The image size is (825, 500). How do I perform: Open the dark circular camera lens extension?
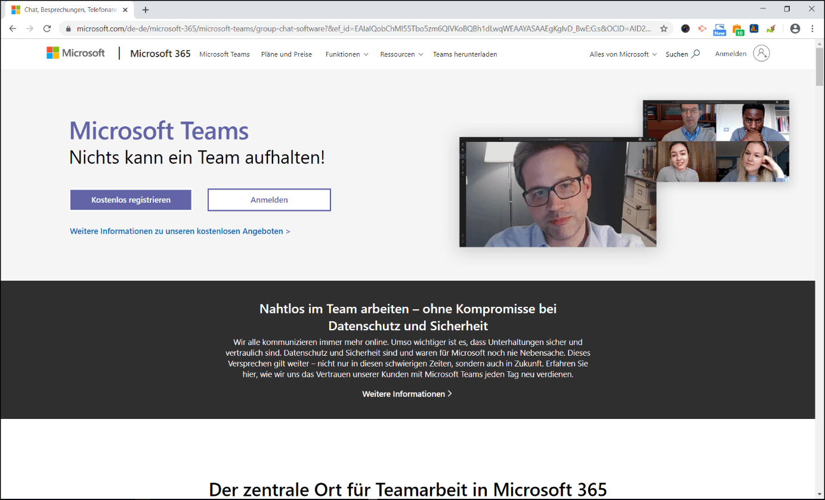685,28
